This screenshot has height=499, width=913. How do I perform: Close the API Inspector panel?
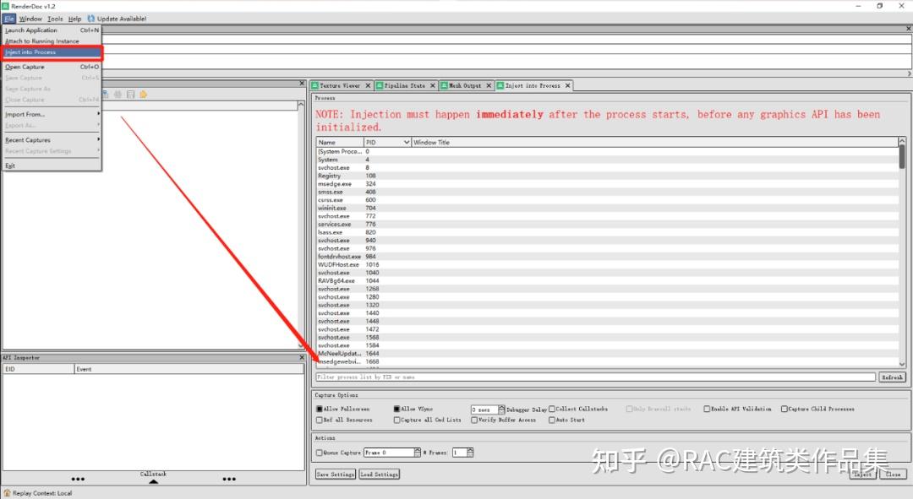(302, 357)
